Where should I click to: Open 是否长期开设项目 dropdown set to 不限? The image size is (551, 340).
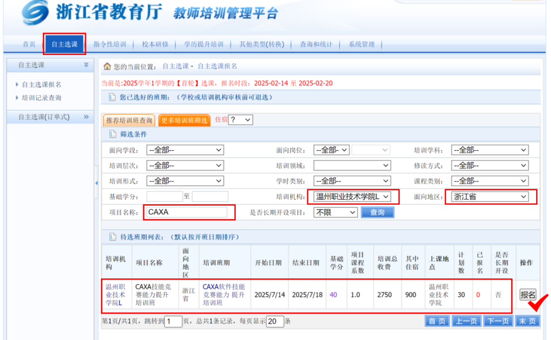tap(335, 212)
